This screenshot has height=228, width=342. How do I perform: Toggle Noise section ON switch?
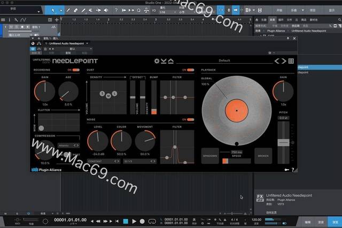point(190,119)
